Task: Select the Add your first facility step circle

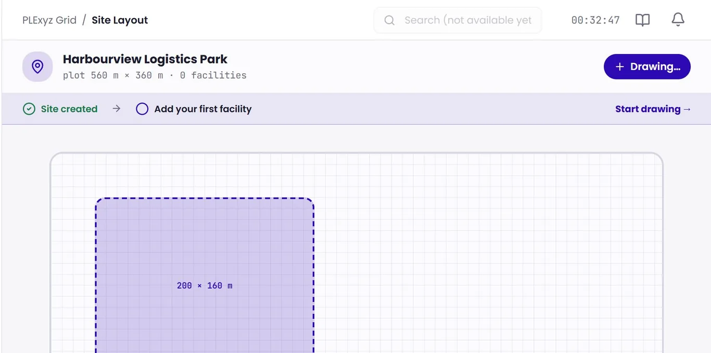Action: (x=142, y=109)
